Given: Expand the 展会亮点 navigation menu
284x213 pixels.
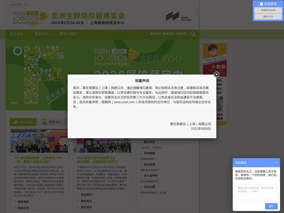Looking at the screenshot, I should (x=43, y=34).
